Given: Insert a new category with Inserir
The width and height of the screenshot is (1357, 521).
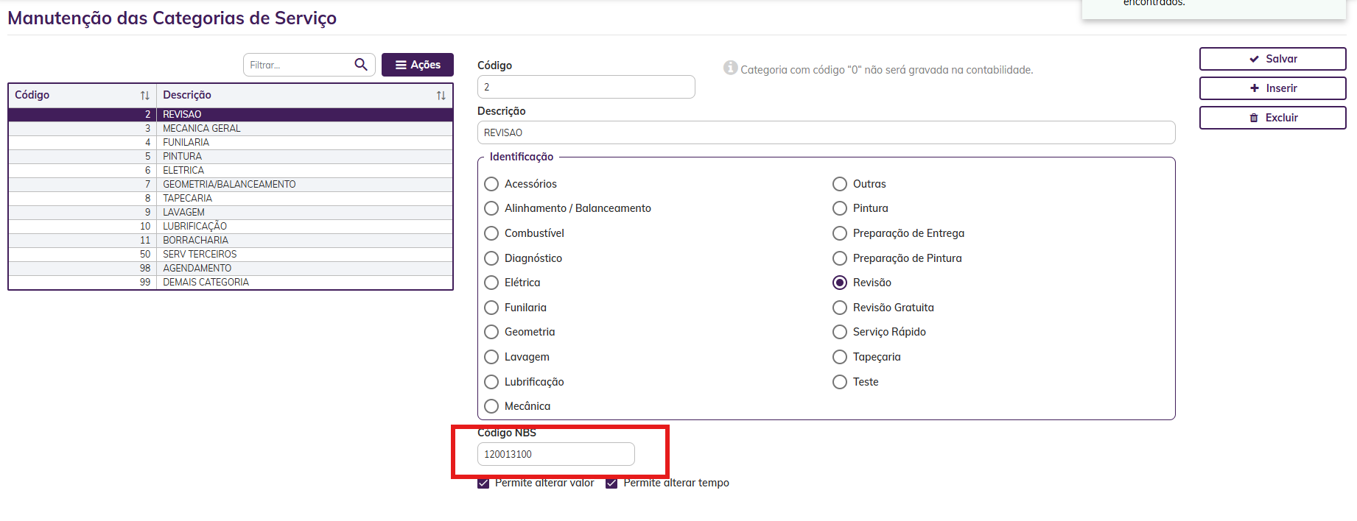Looking at the screenshot, I should [x=1272, y=88].
